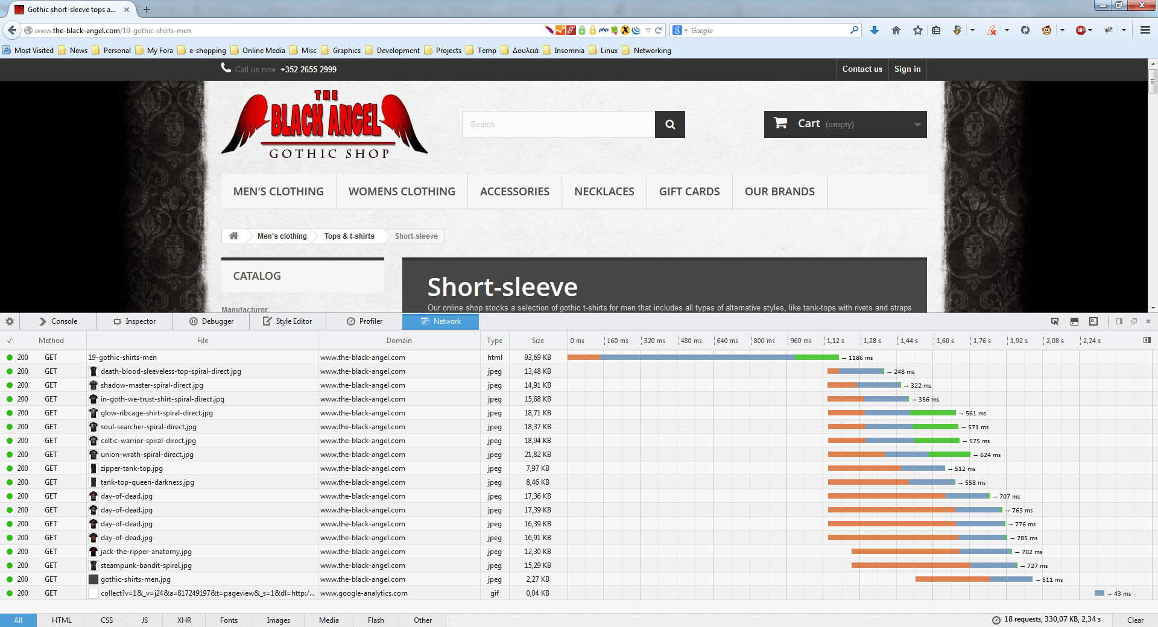Screen dimensions: 1158x627
Task: Filter requests by Images
Action: (278, 620)
